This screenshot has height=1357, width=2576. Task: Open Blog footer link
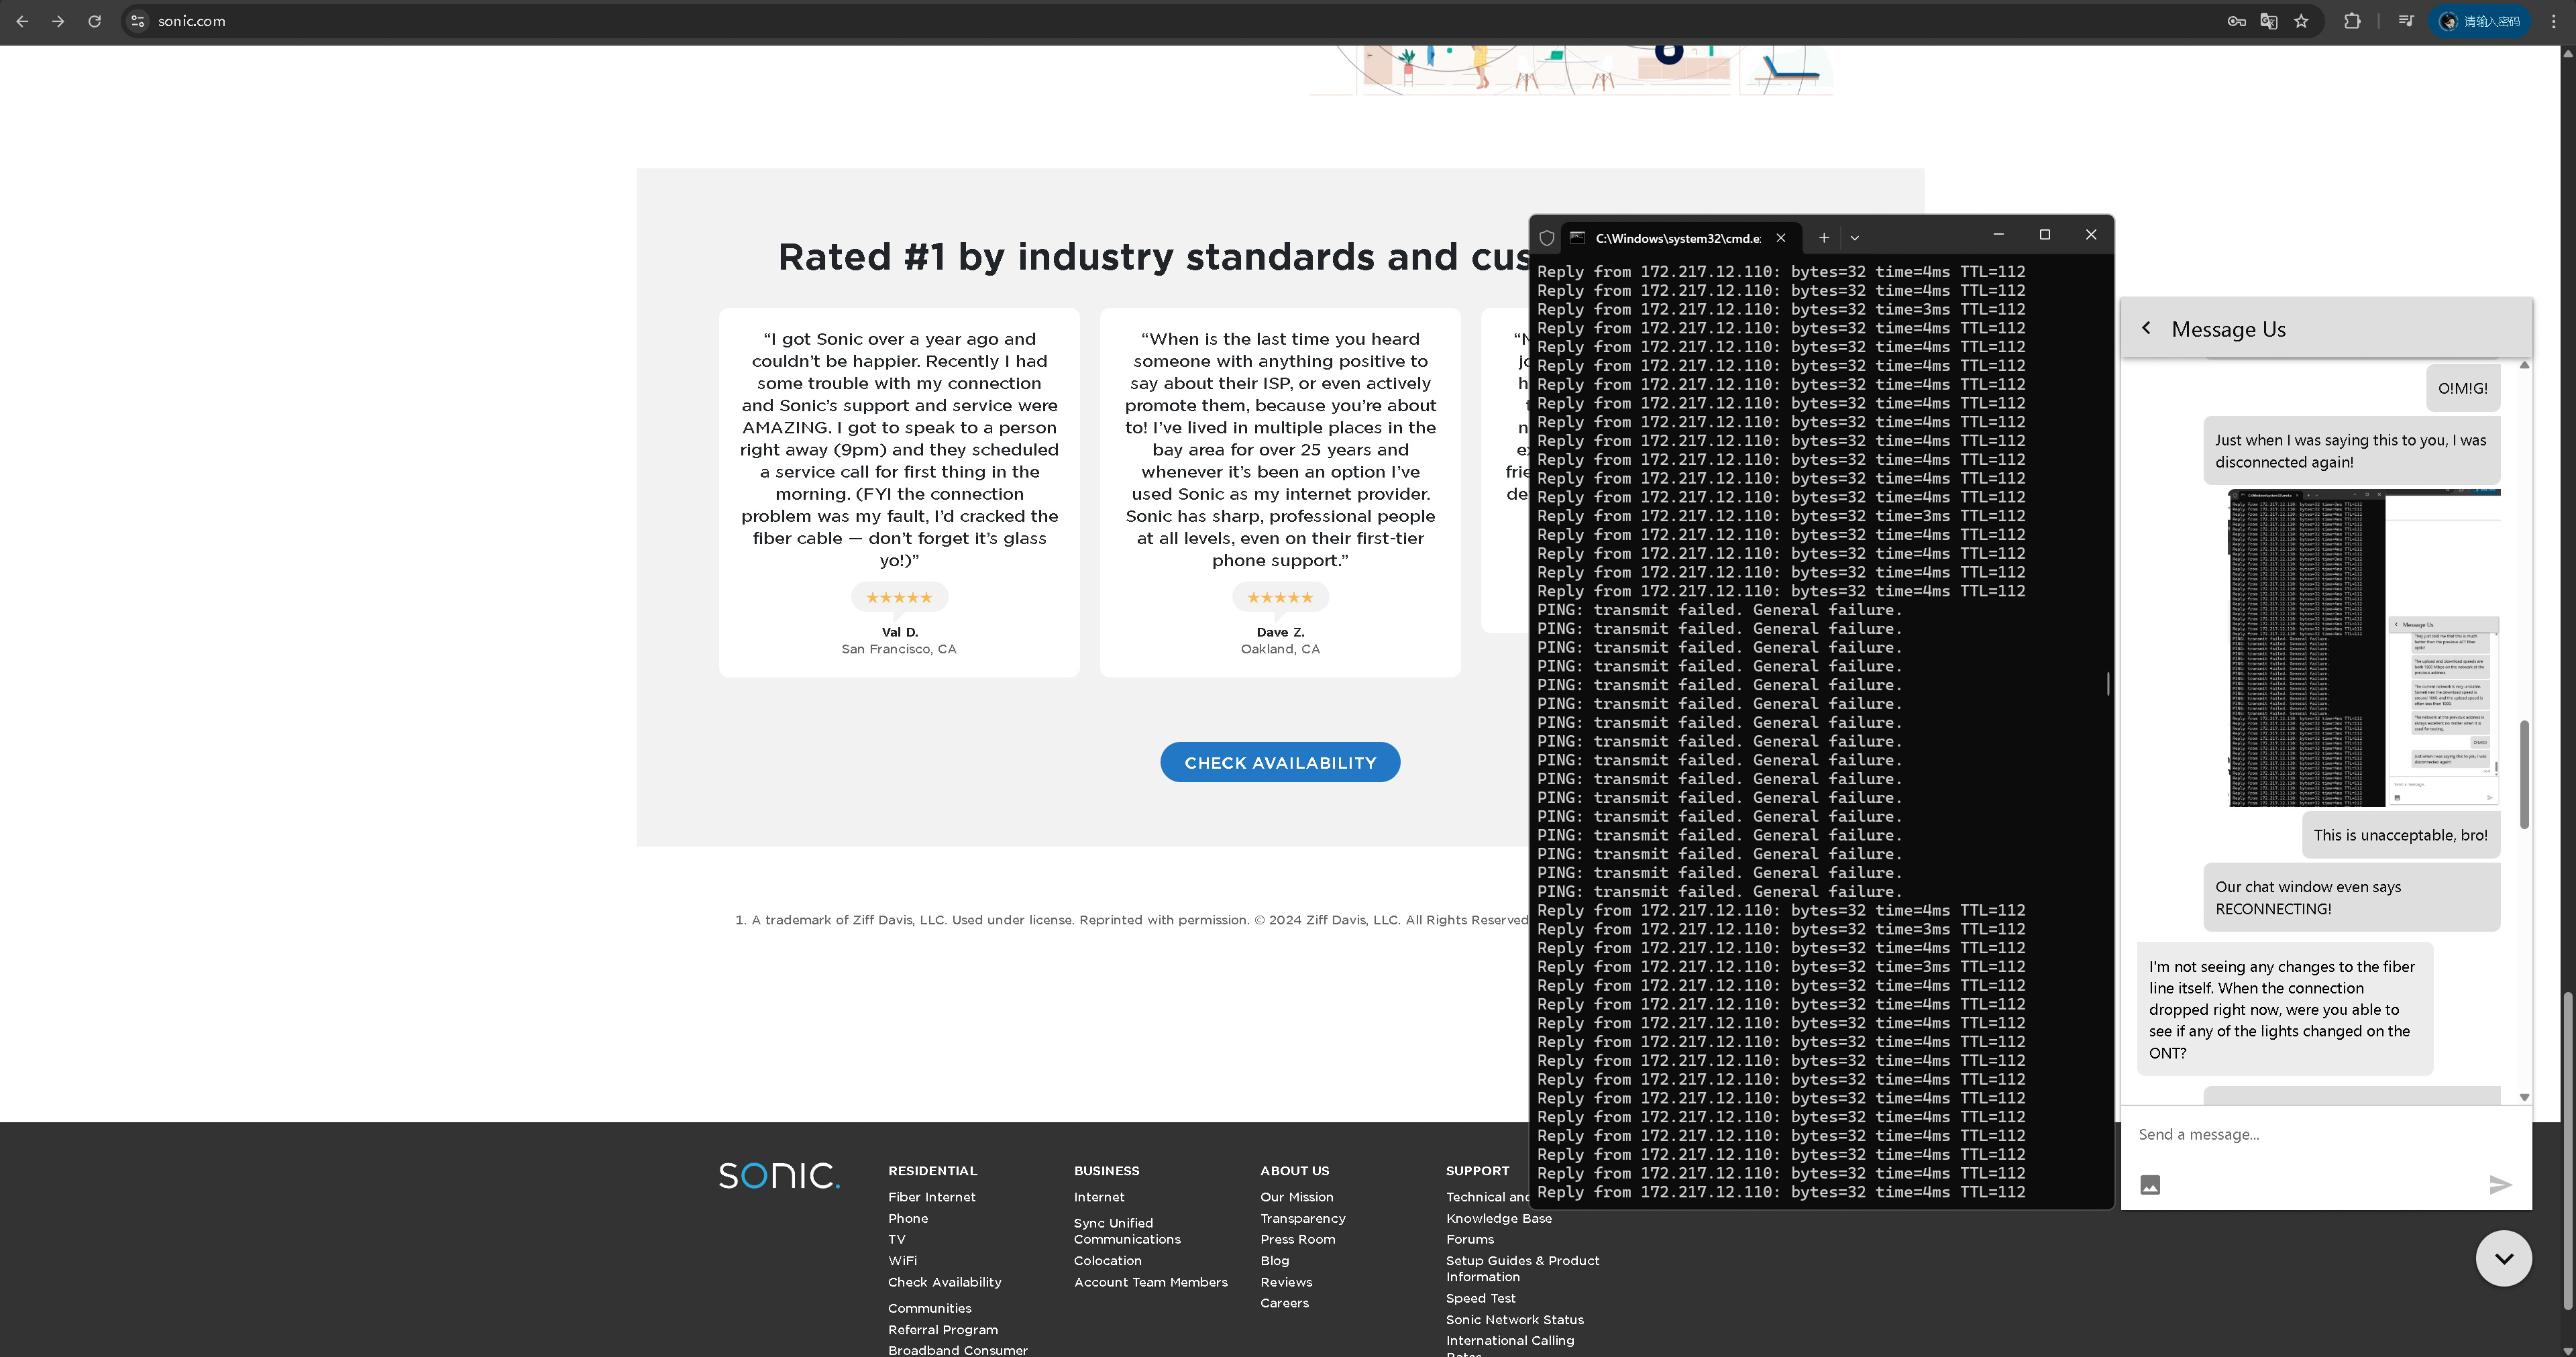(1274, 1261)
